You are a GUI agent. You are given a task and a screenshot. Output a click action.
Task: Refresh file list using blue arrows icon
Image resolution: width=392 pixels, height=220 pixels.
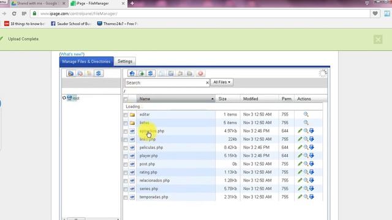point(150,73)
